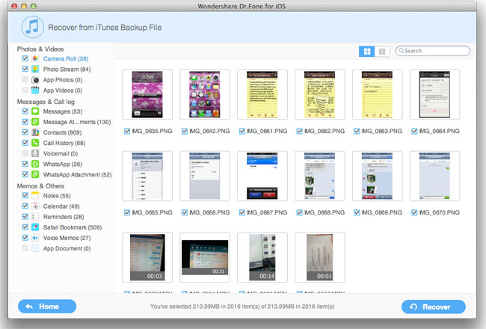Deselect IMG_0635.PNG checkbox
Screen dimensions: 486x329
coord(127,131)
